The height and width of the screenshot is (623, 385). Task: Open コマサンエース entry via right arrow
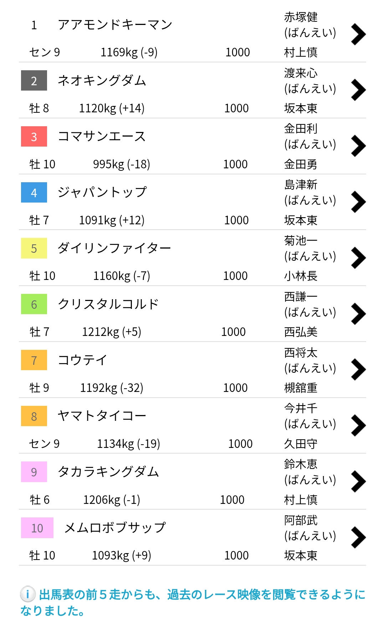[358, 146]
